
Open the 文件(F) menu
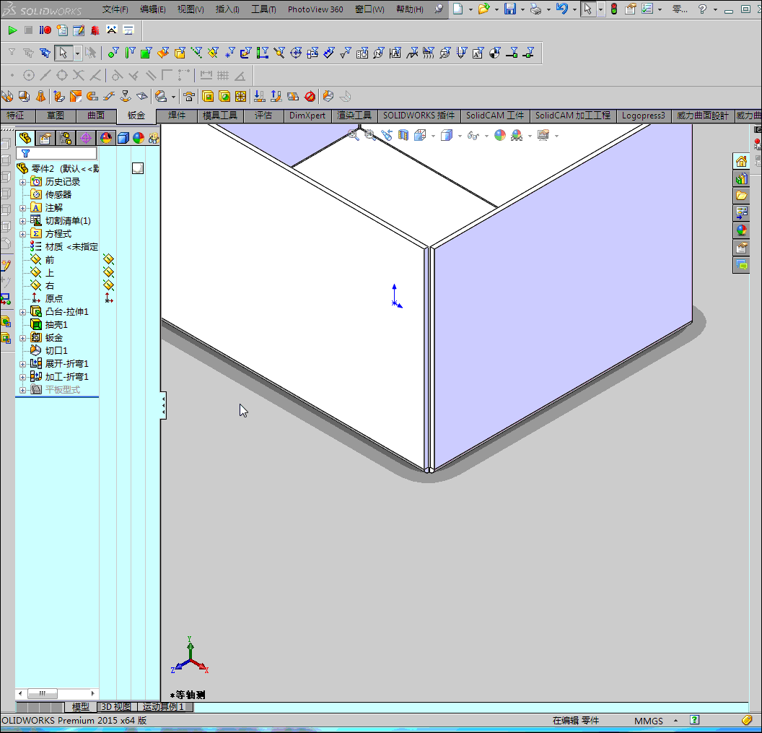115,9
